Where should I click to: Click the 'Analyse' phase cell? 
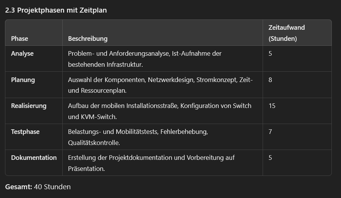point(23,54)
